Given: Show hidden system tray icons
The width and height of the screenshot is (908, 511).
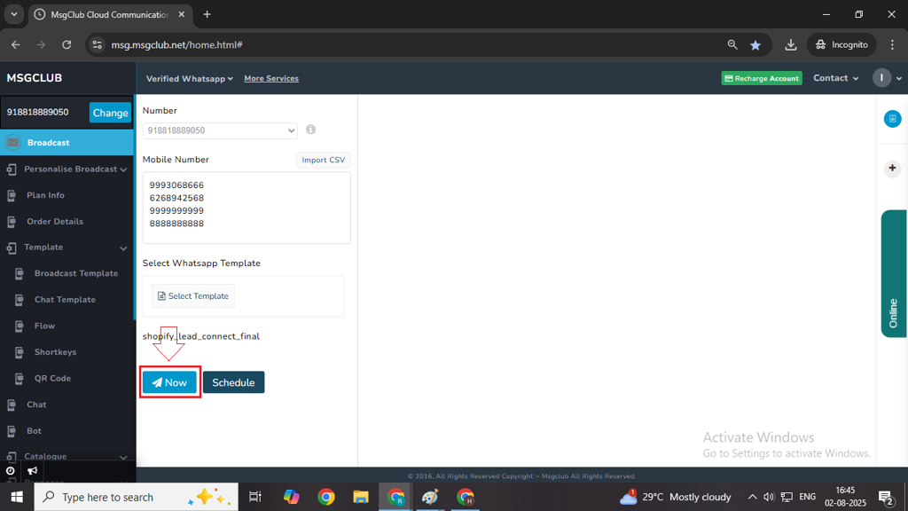Looking at the screenshot, I should pyautogui.click(x=752, y=497).
